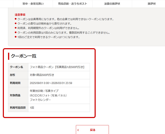Select the フォト商品クーポン coupon name text
Viewport: 165px width, 134px height.
coord(57,67)
